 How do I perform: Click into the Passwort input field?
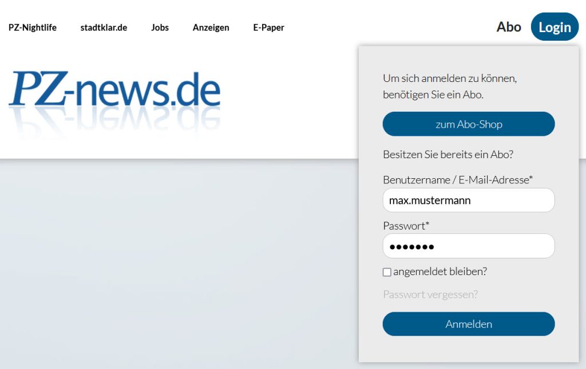pos(468,246)
